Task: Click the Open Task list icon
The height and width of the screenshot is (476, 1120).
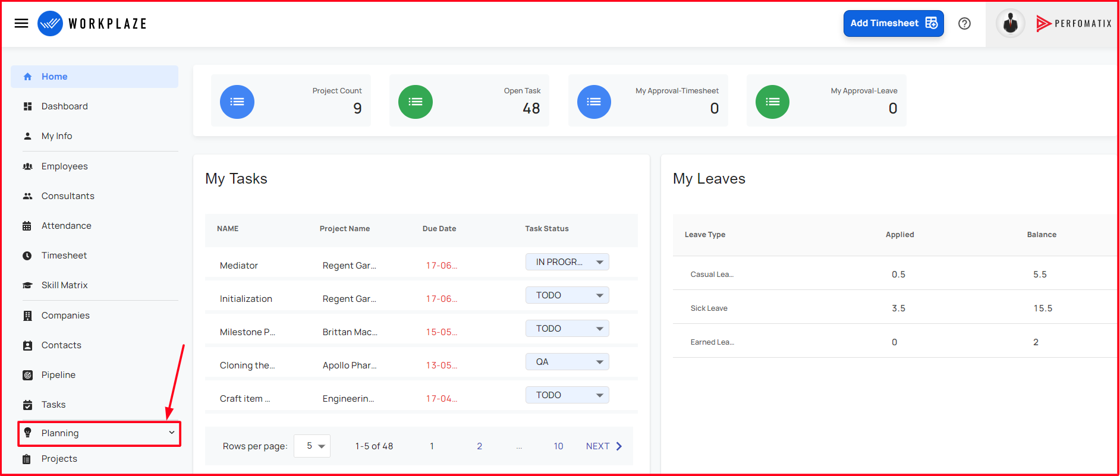Action: [x=416, y=102]
